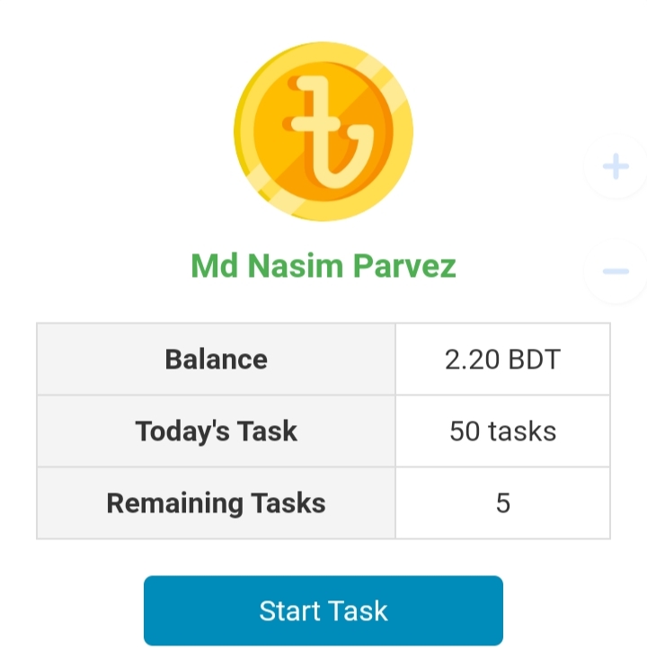Tap the number 50 in Today's Task row
The image size is (647, 658).
coord(465,431)
